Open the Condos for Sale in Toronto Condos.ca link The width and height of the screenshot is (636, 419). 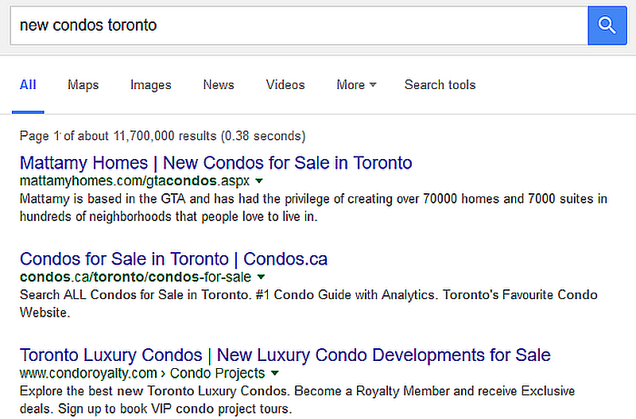pos(173,258)
